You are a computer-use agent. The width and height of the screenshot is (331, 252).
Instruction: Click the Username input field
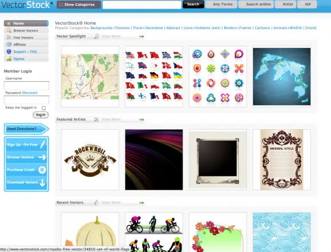(26, 86)
